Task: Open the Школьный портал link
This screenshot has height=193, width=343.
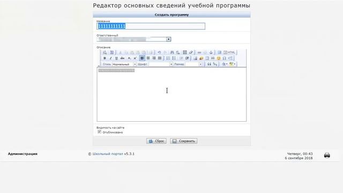Action: 108,154
